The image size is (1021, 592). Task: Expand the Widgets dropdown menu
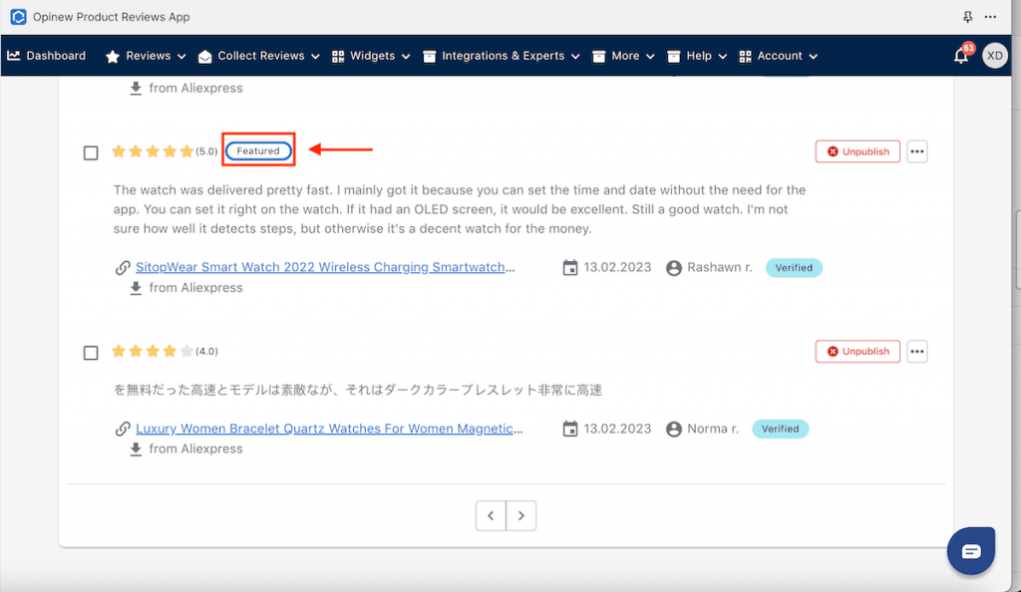(371, 56)
